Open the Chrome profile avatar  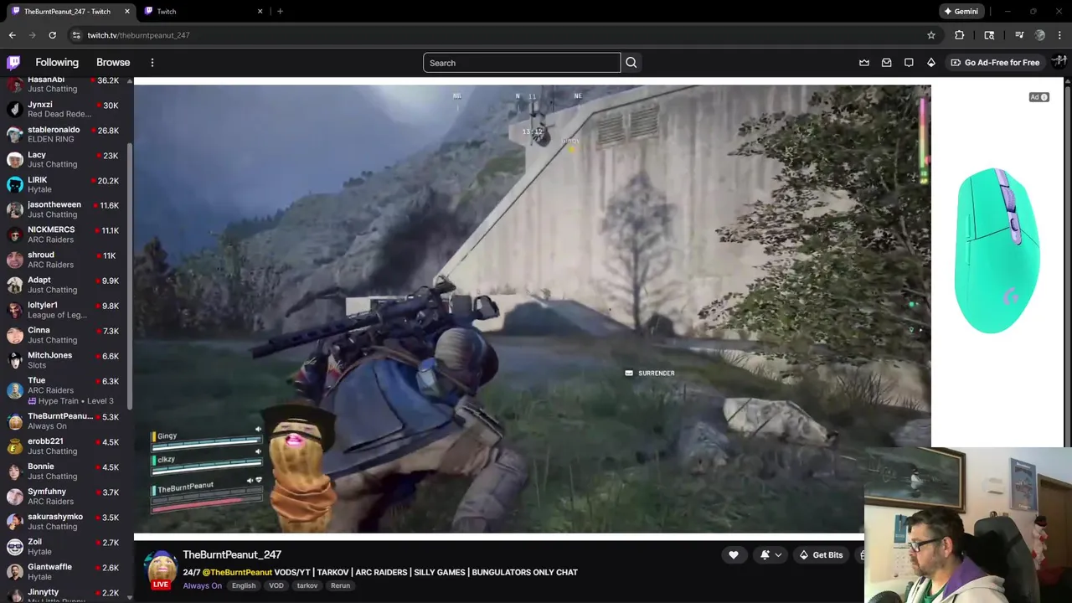pyautogui.click(x=1039, y=35)
